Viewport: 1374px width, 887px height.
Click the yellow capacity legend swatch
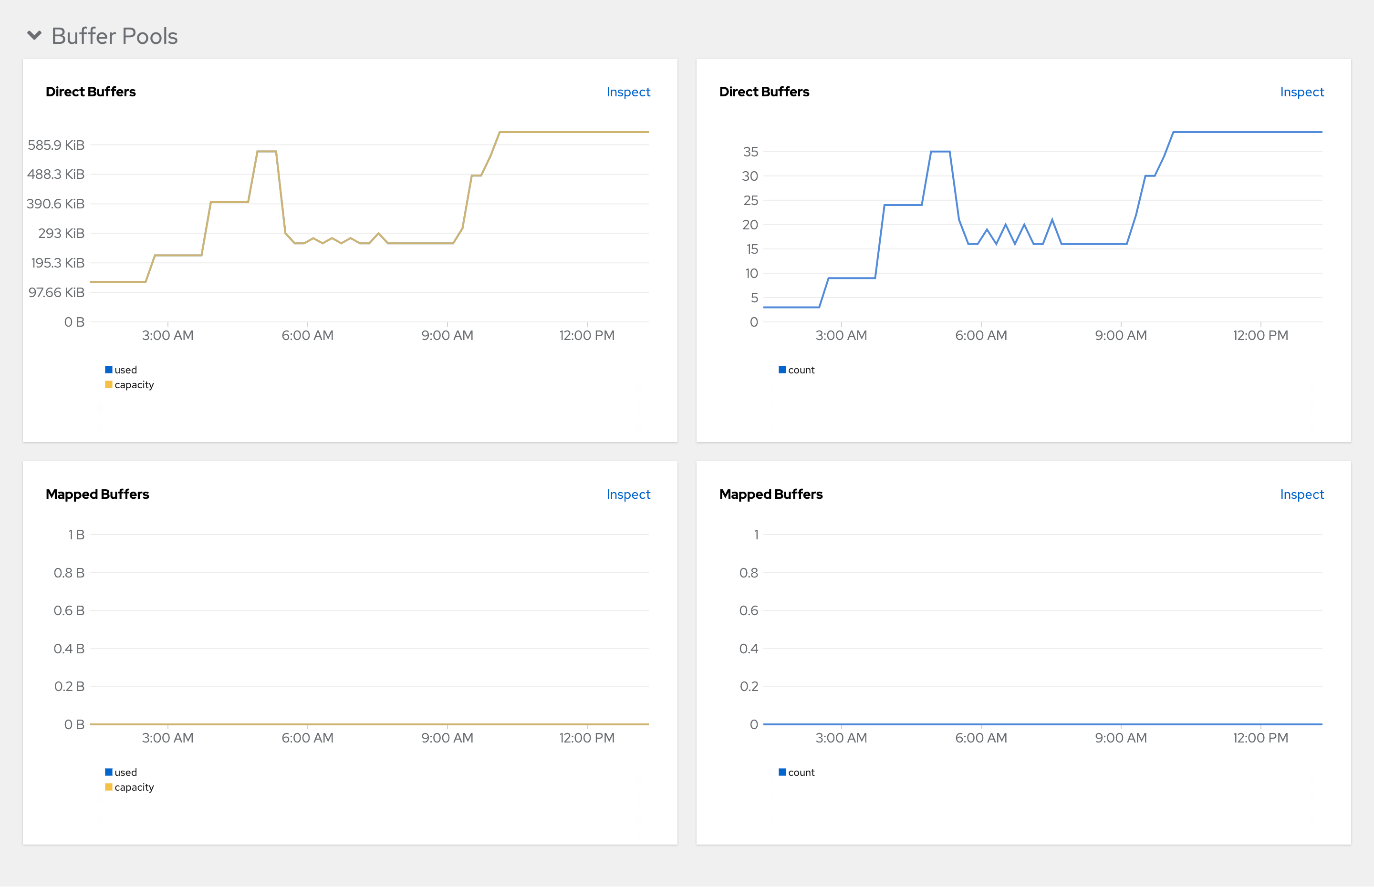pos(108,384)
